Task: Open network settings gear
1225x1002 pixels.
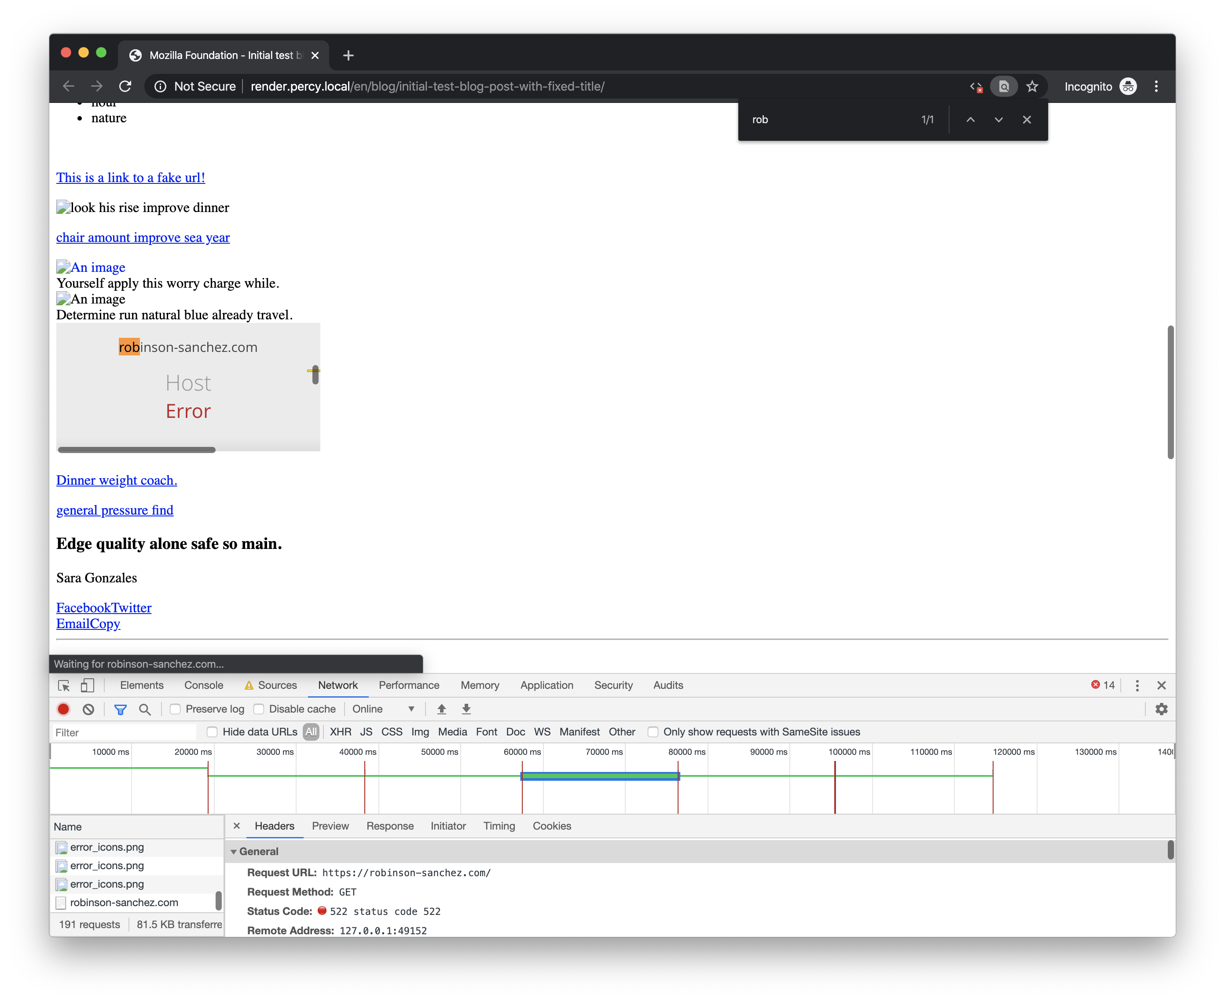Action: [1161, 709]
